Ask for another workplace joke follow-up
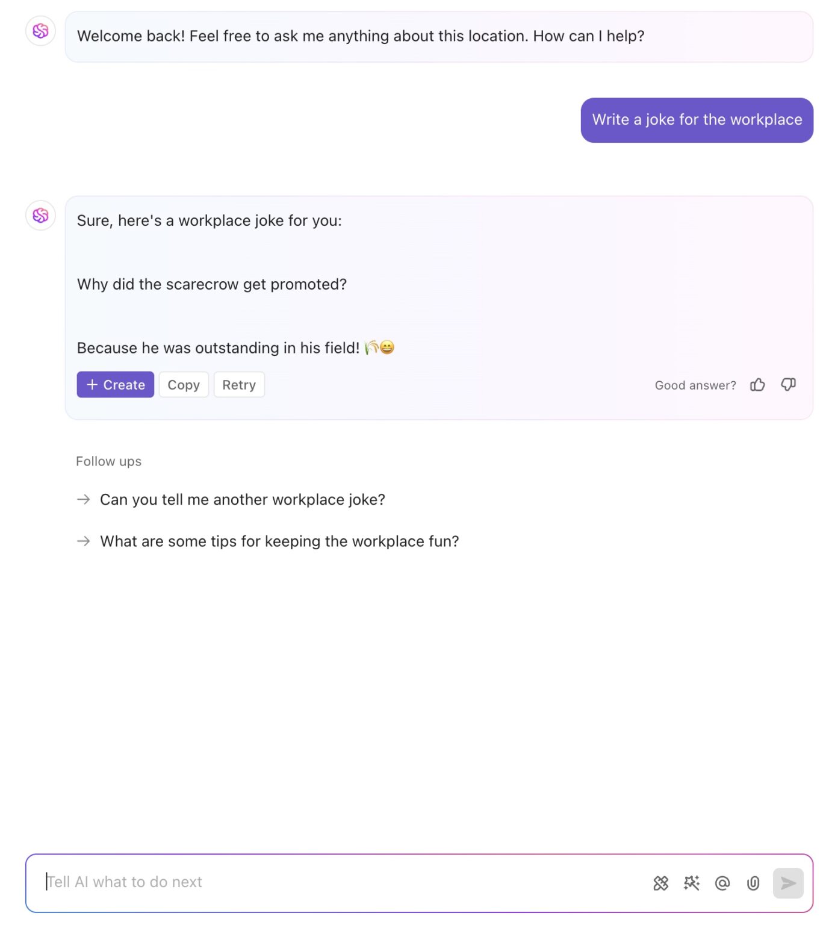This screenshot has height=925, width=829. coord(242,500)
